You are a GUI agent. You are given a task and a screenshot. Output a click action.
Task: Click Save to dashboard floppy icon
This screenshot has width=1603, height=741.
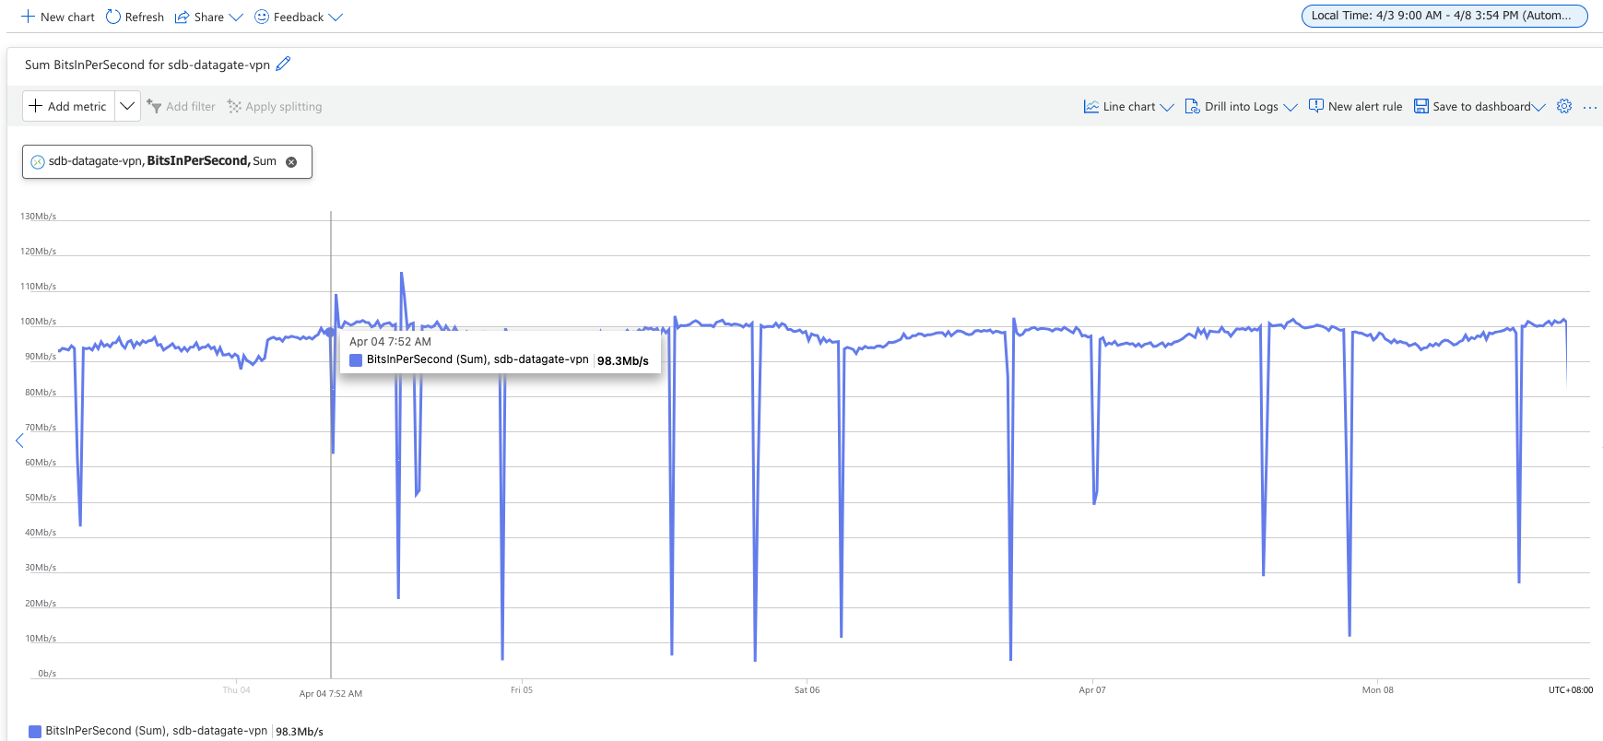(1420, 106)
